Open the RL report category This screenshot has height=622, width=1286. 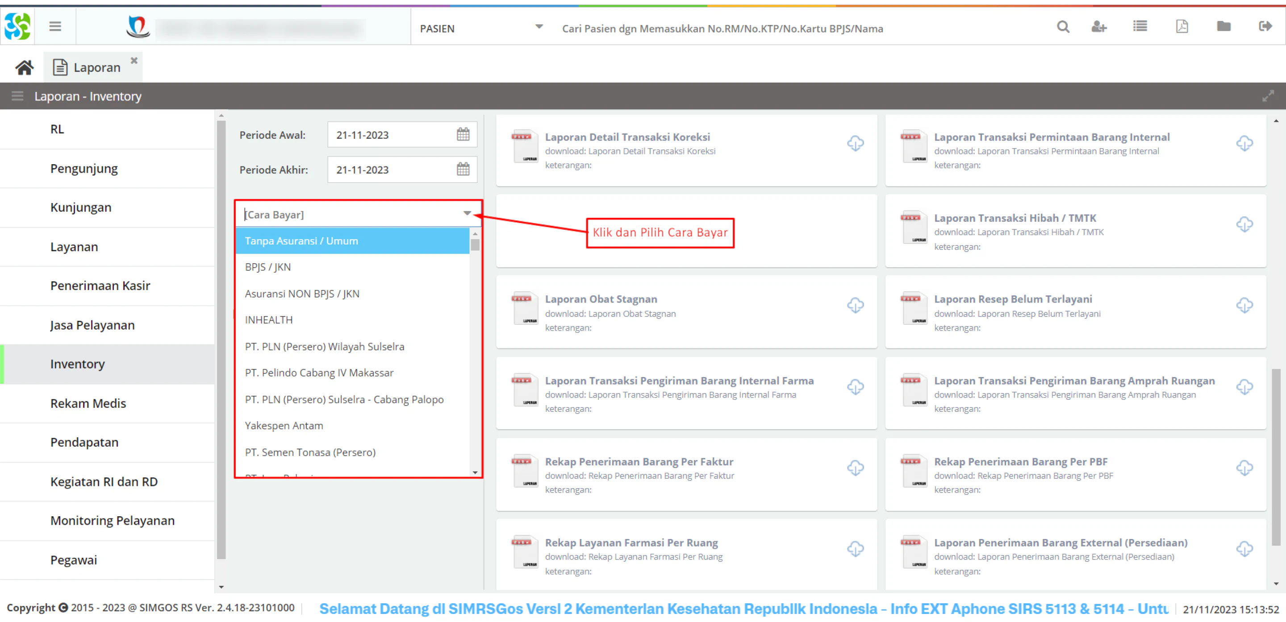[x=107, y=129]
